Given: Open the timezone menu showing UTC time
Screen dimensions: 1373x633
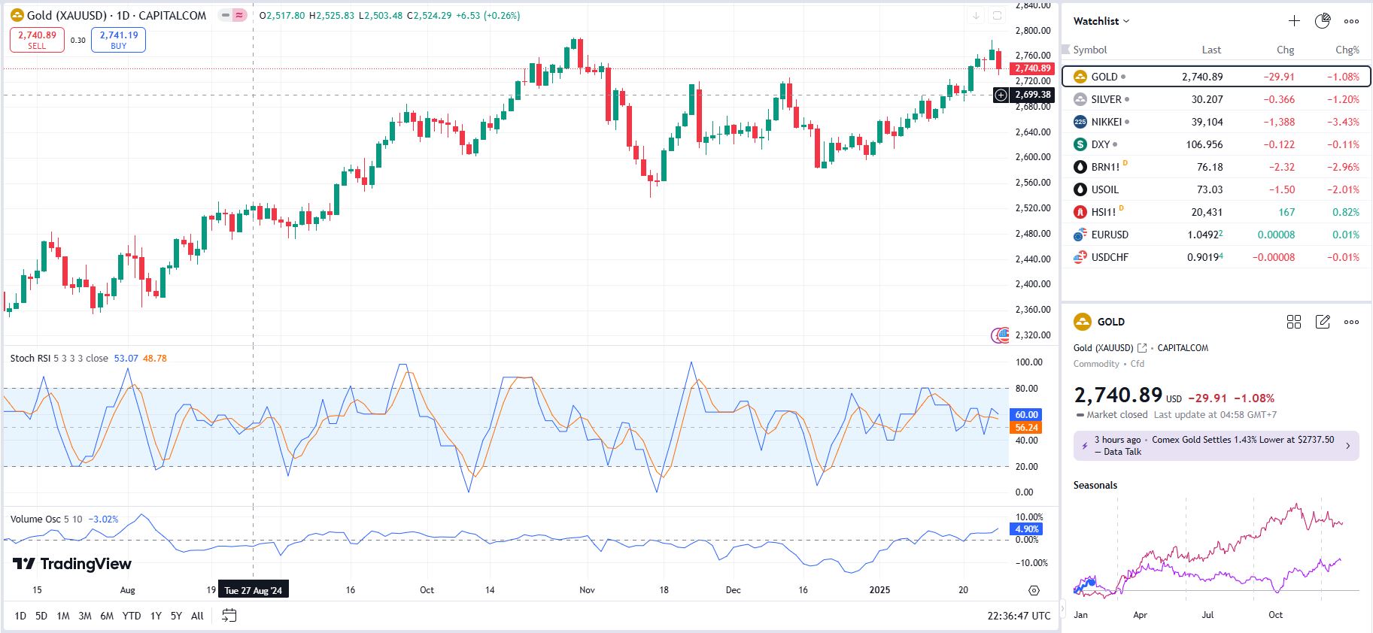Looking at the screenshot, I should tap(1019, 616).
